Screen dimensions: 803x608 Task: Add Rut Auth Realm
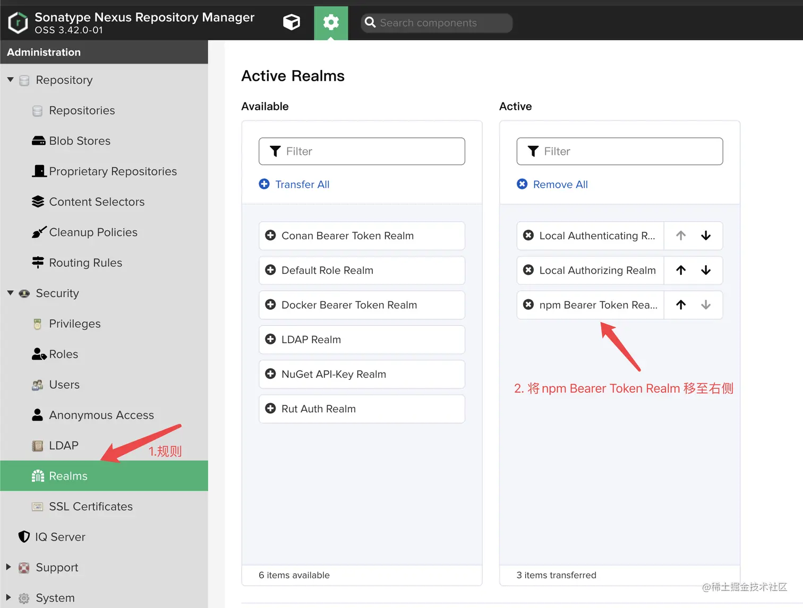point(362,409)
